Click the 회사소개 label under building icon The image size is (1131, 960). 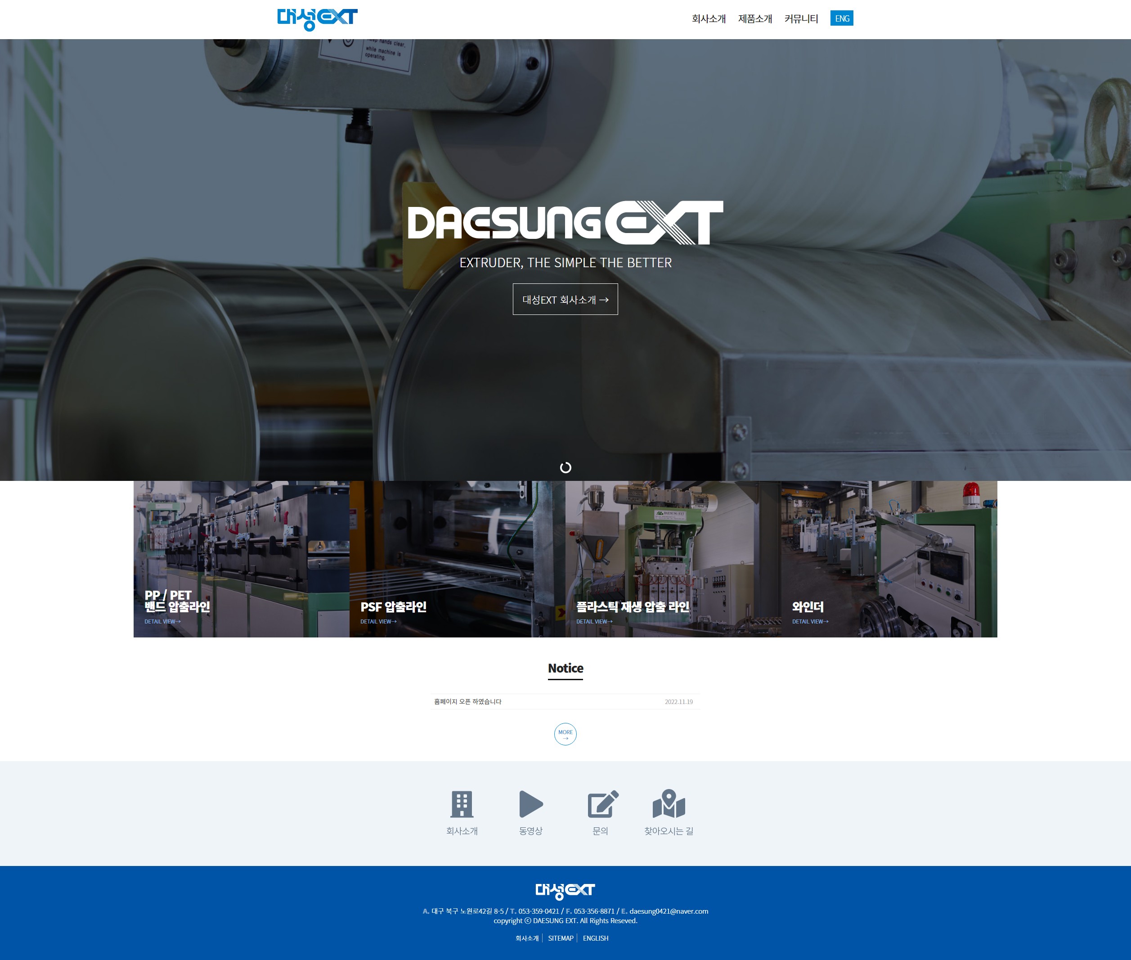click(x=462, y=831)
